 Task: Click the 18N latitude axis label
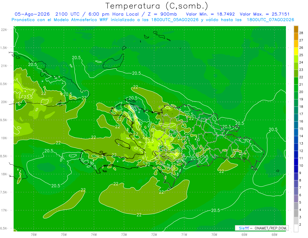point(4,174)
